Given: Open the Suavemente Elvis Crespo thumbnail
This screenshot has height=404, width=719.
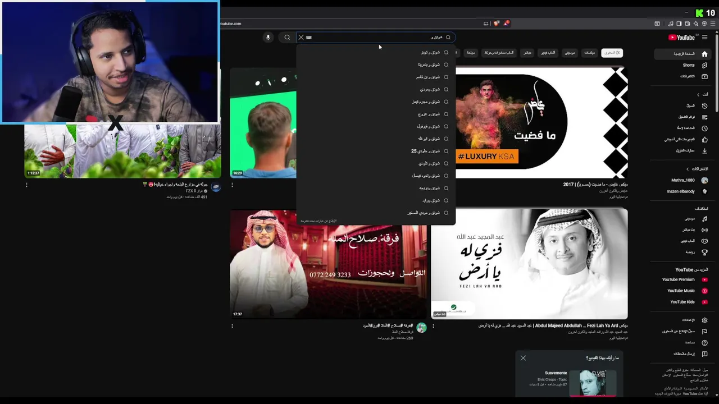Looking at the screenshot, I should point(593,383).
